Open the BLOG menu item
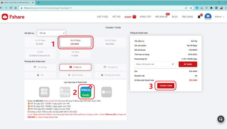This screenshot has height=130, width=227. (175, 17)
